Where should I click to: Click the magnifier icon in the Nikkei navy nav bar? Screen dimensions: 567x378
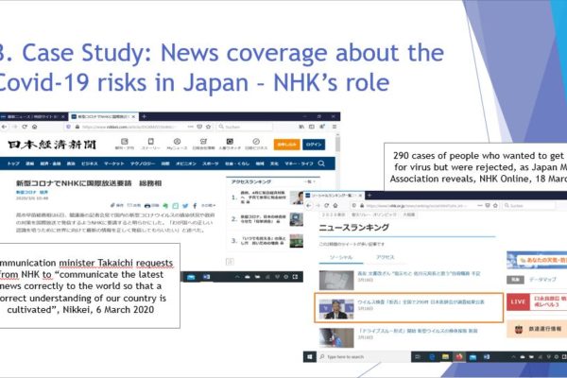click(x=321, y=163)
